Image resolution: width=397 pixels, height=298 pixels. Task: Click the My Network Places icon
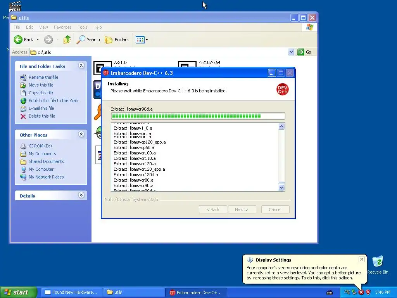click(23, 177)
